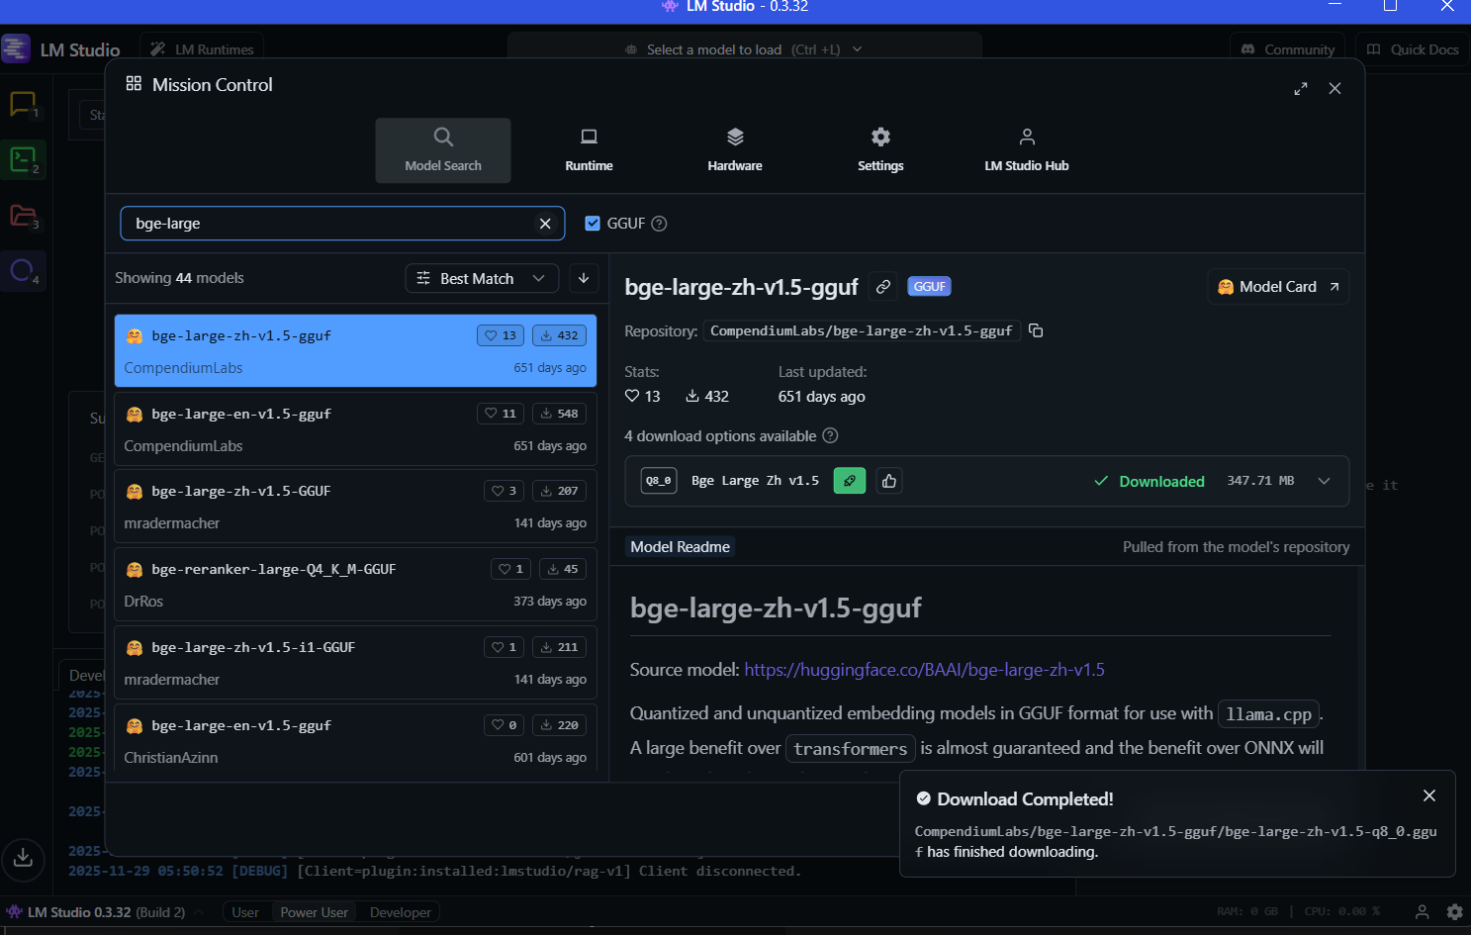Click the link icon beside model title
This screenshot has width=1471, height=935.
(x=883, y=287)
